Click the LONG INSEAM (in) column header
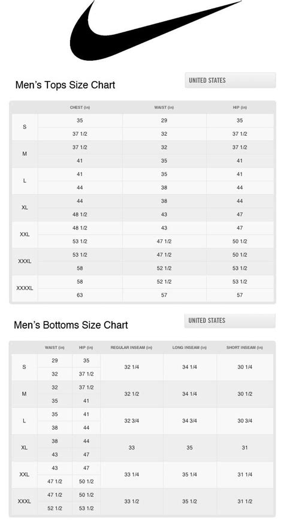284x524 pixels. (x=189, y=347)
